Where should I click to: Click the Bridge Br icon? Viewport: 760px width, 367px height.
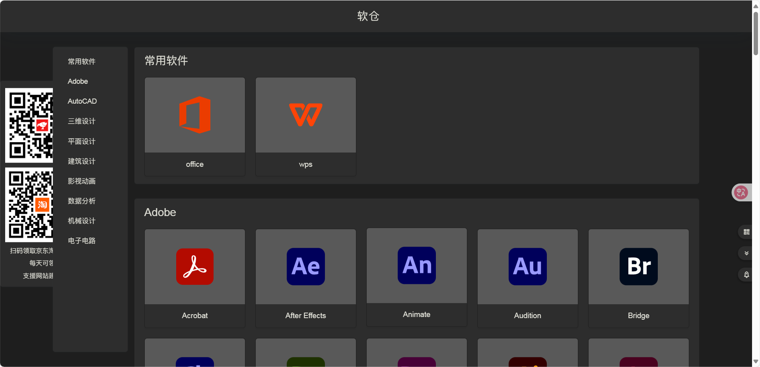(x=638, y=267)
